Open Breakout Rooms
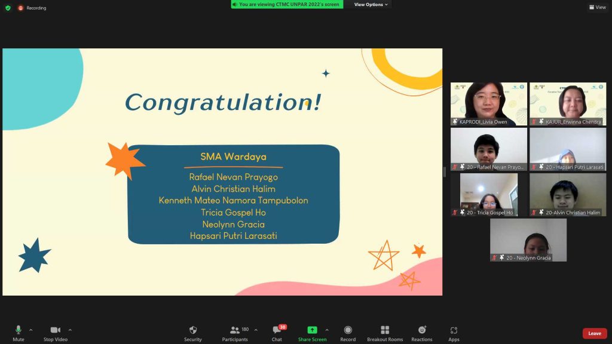612x344 pixels. point(385,330)
